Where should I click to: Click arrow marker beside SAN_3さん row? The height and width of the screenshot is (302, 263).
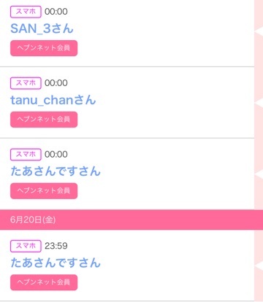coord(259,31)
